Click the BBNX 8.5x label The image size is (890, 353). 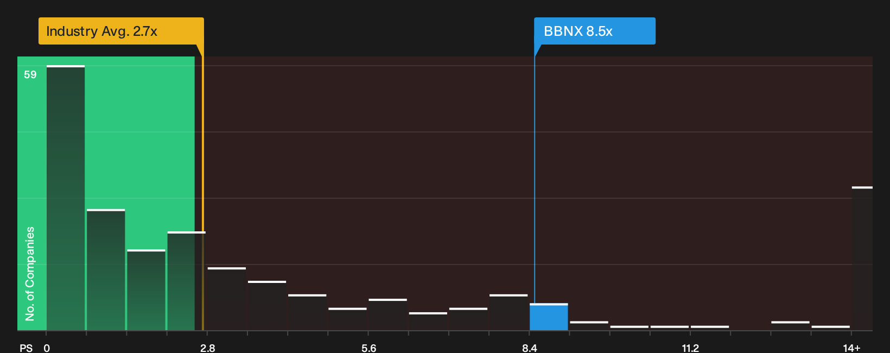(595, 31)
